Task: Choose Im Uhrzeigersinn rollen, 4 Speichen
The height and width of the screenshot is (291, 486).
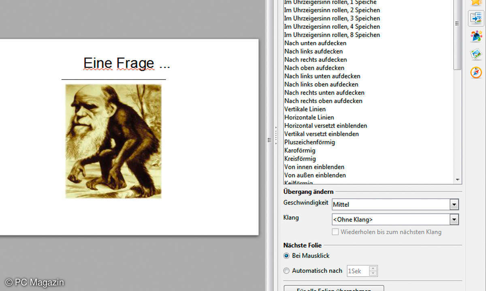Action: [332, 27]
